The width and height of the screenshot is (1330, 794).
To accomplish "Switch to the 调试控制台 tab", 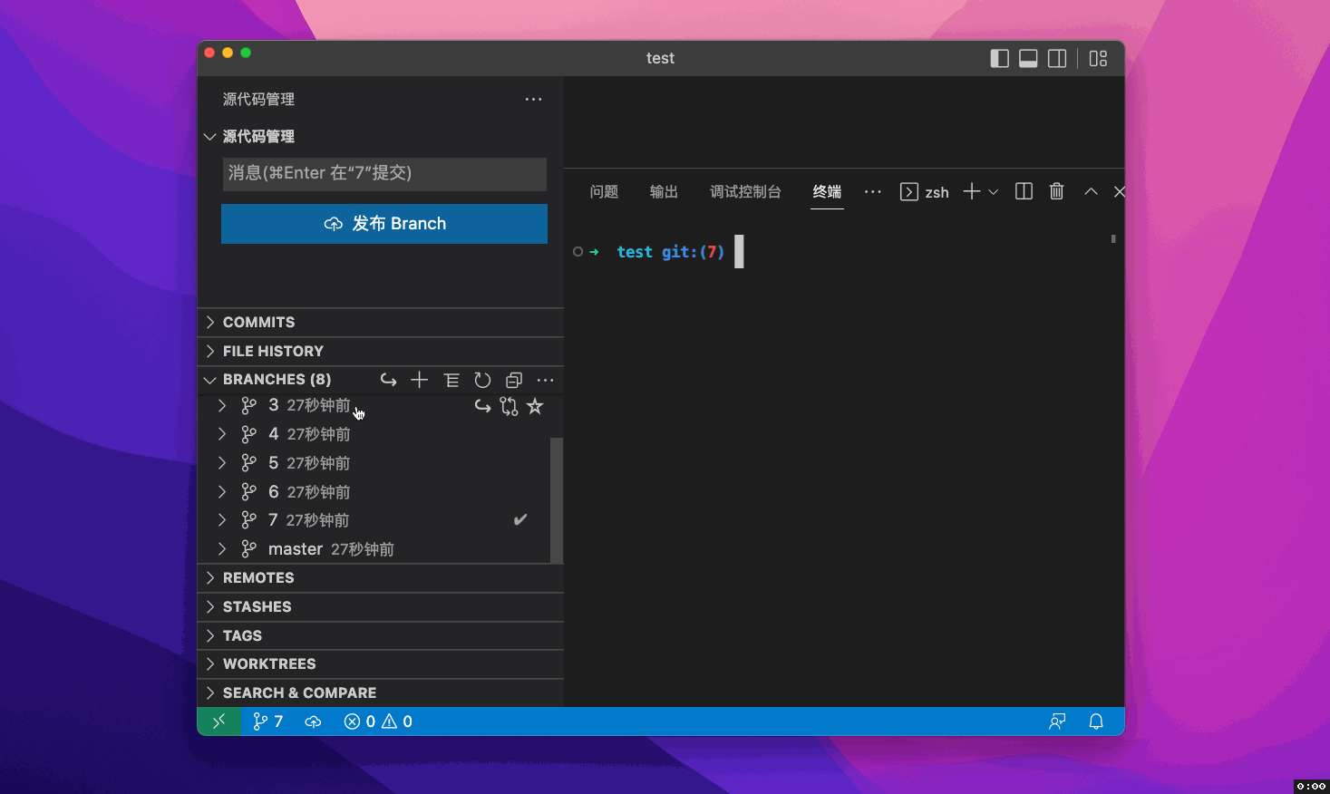I will pos(745,191).
